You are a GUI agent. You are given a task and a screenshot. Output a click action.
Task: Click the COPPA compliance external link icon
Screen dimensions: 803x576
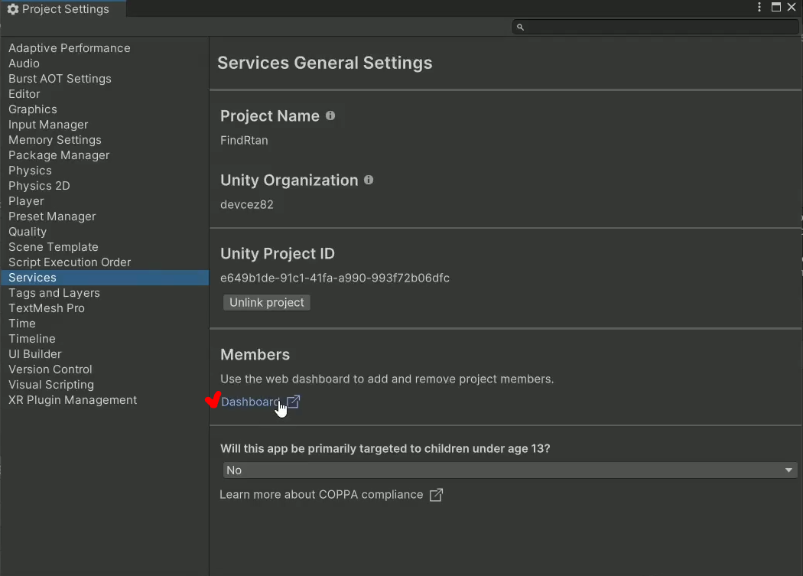click(436, 495)
